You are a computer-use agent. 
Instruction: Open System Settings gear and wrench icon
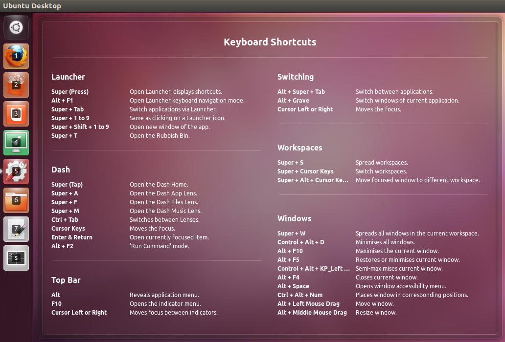tap(16, 171)
